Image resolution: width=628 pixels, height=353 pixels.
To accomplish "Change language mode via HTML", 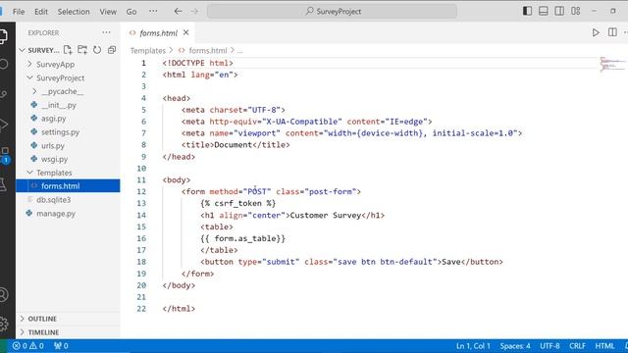I will tap(604, 346).
